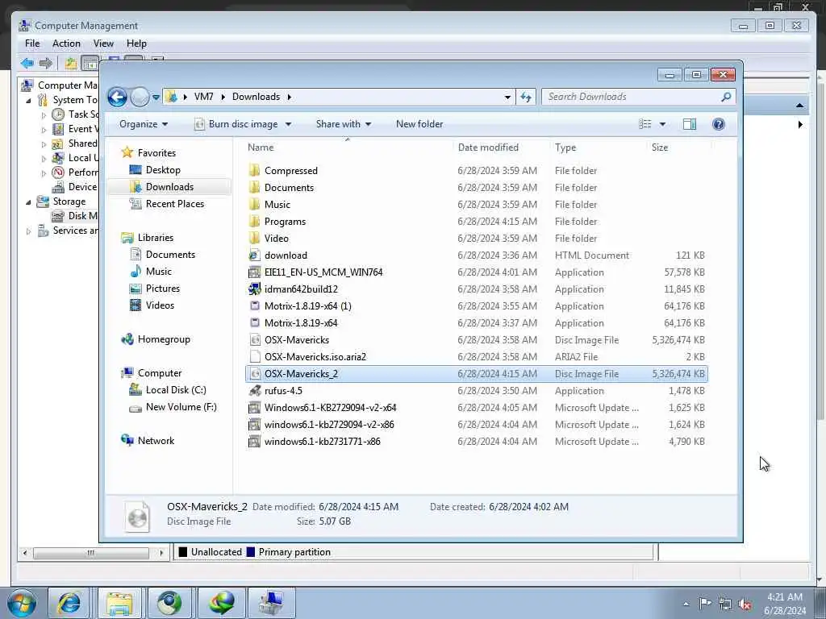Click the change view icon

pos(645,124)
